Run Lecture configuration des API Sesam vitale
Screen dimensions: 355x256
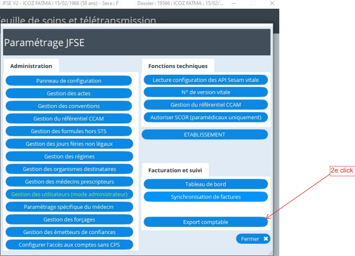(205, 80)
